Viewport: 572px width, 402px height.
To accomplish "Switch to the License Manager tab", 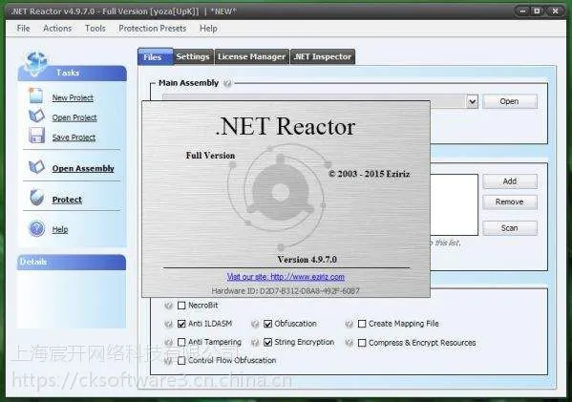I will tap(252, 57).
